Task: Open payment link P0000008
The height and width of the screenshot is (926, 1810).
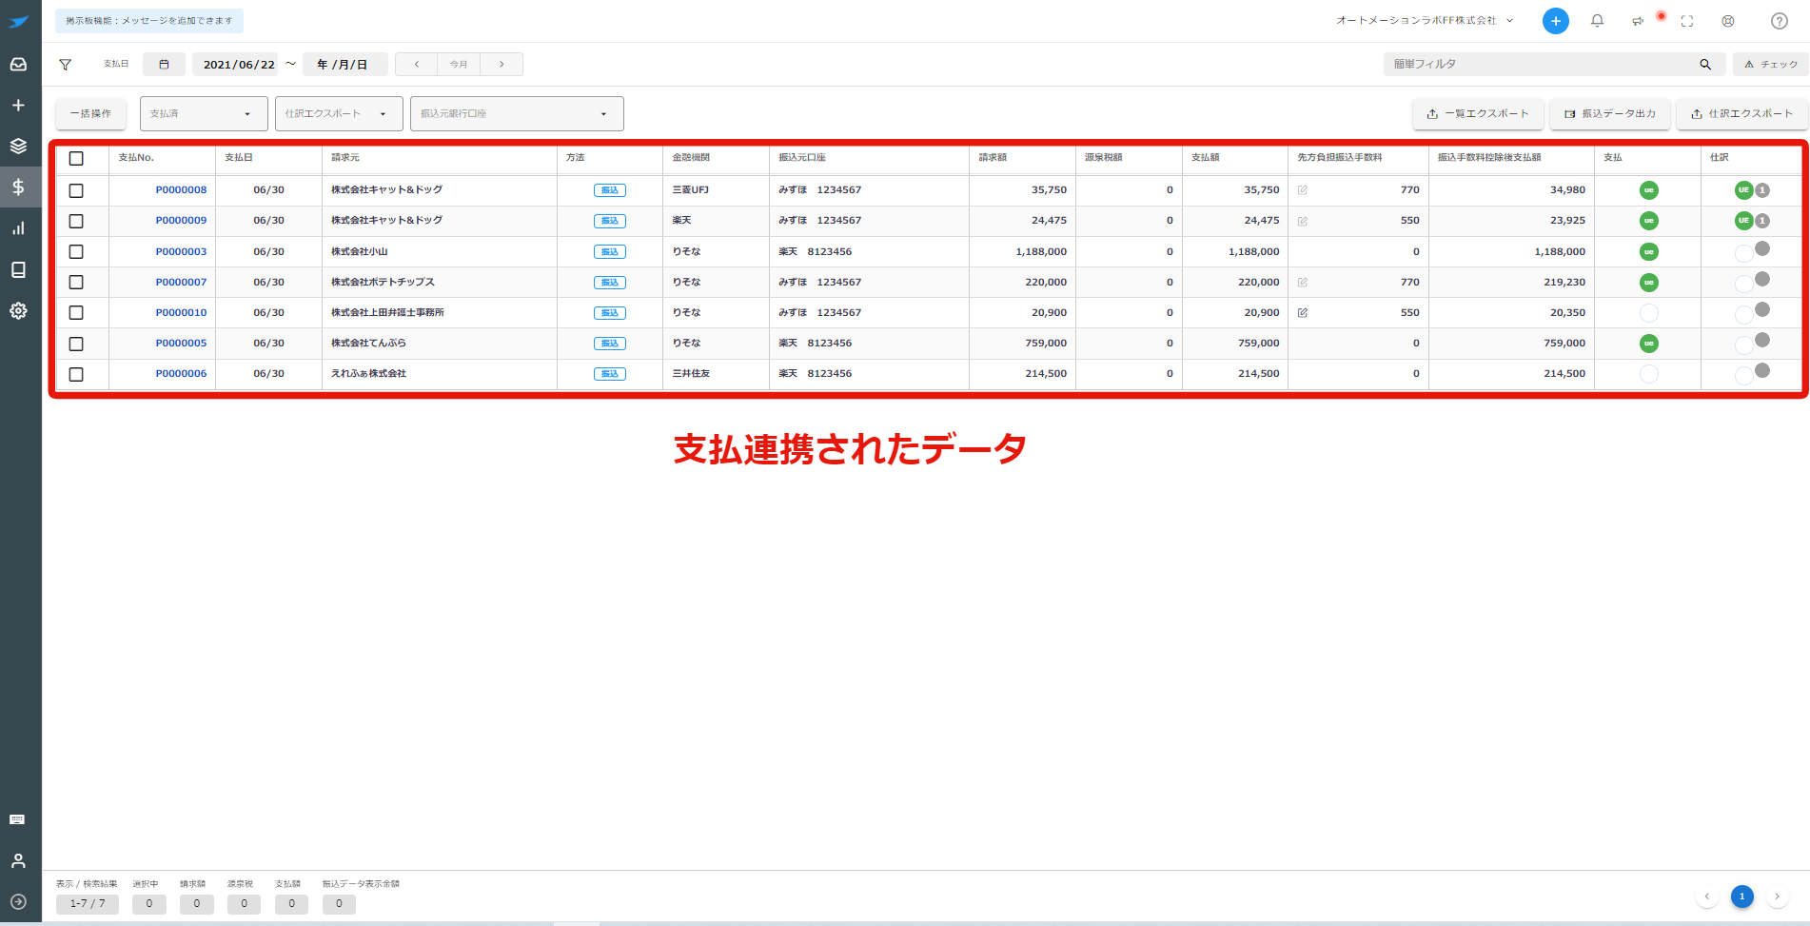Action: click(x=181, y=190)
